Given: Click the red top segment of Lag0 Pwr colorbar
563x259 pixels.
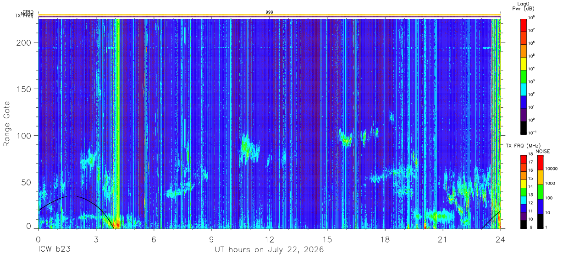Looking at the screenshot, I should [x=524, y=25].
